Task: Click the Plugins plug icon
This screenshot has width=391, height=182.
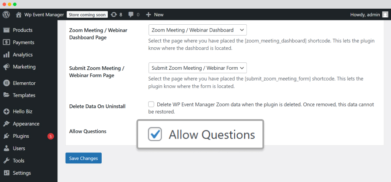Action: point(7,136)
